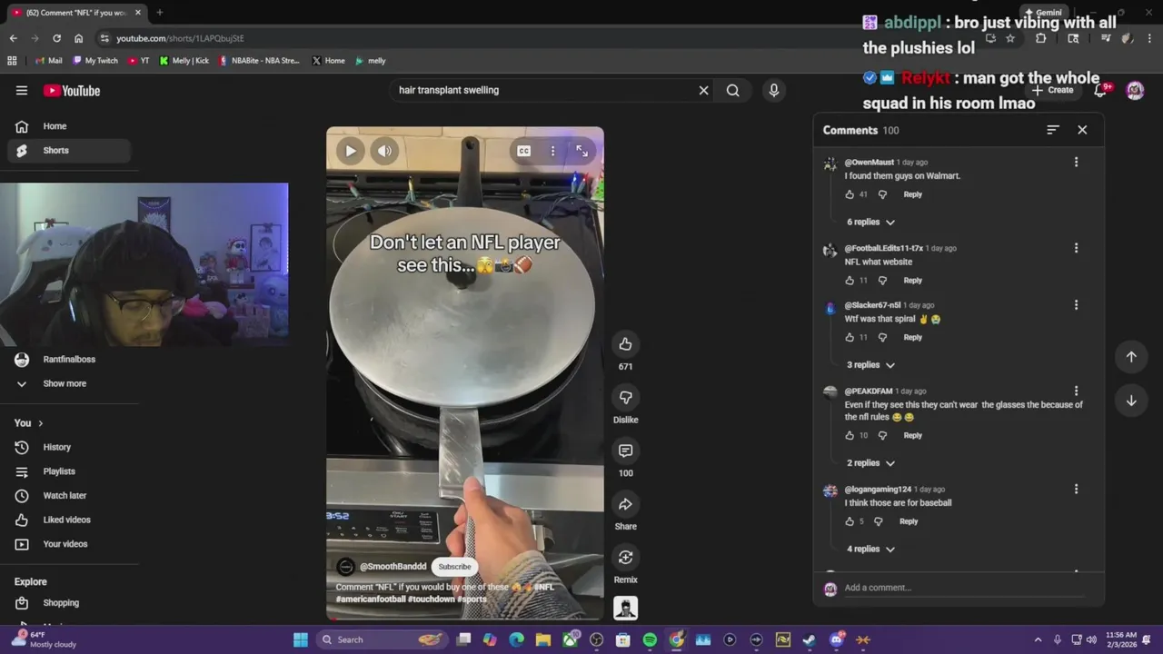Open the You section chevron
This screenshot has height=654, width=1163.
coord(40,423)
